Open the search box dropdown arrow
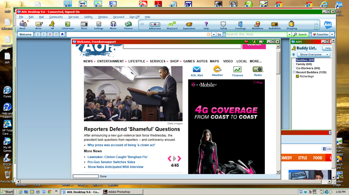 tap(289, 34)
